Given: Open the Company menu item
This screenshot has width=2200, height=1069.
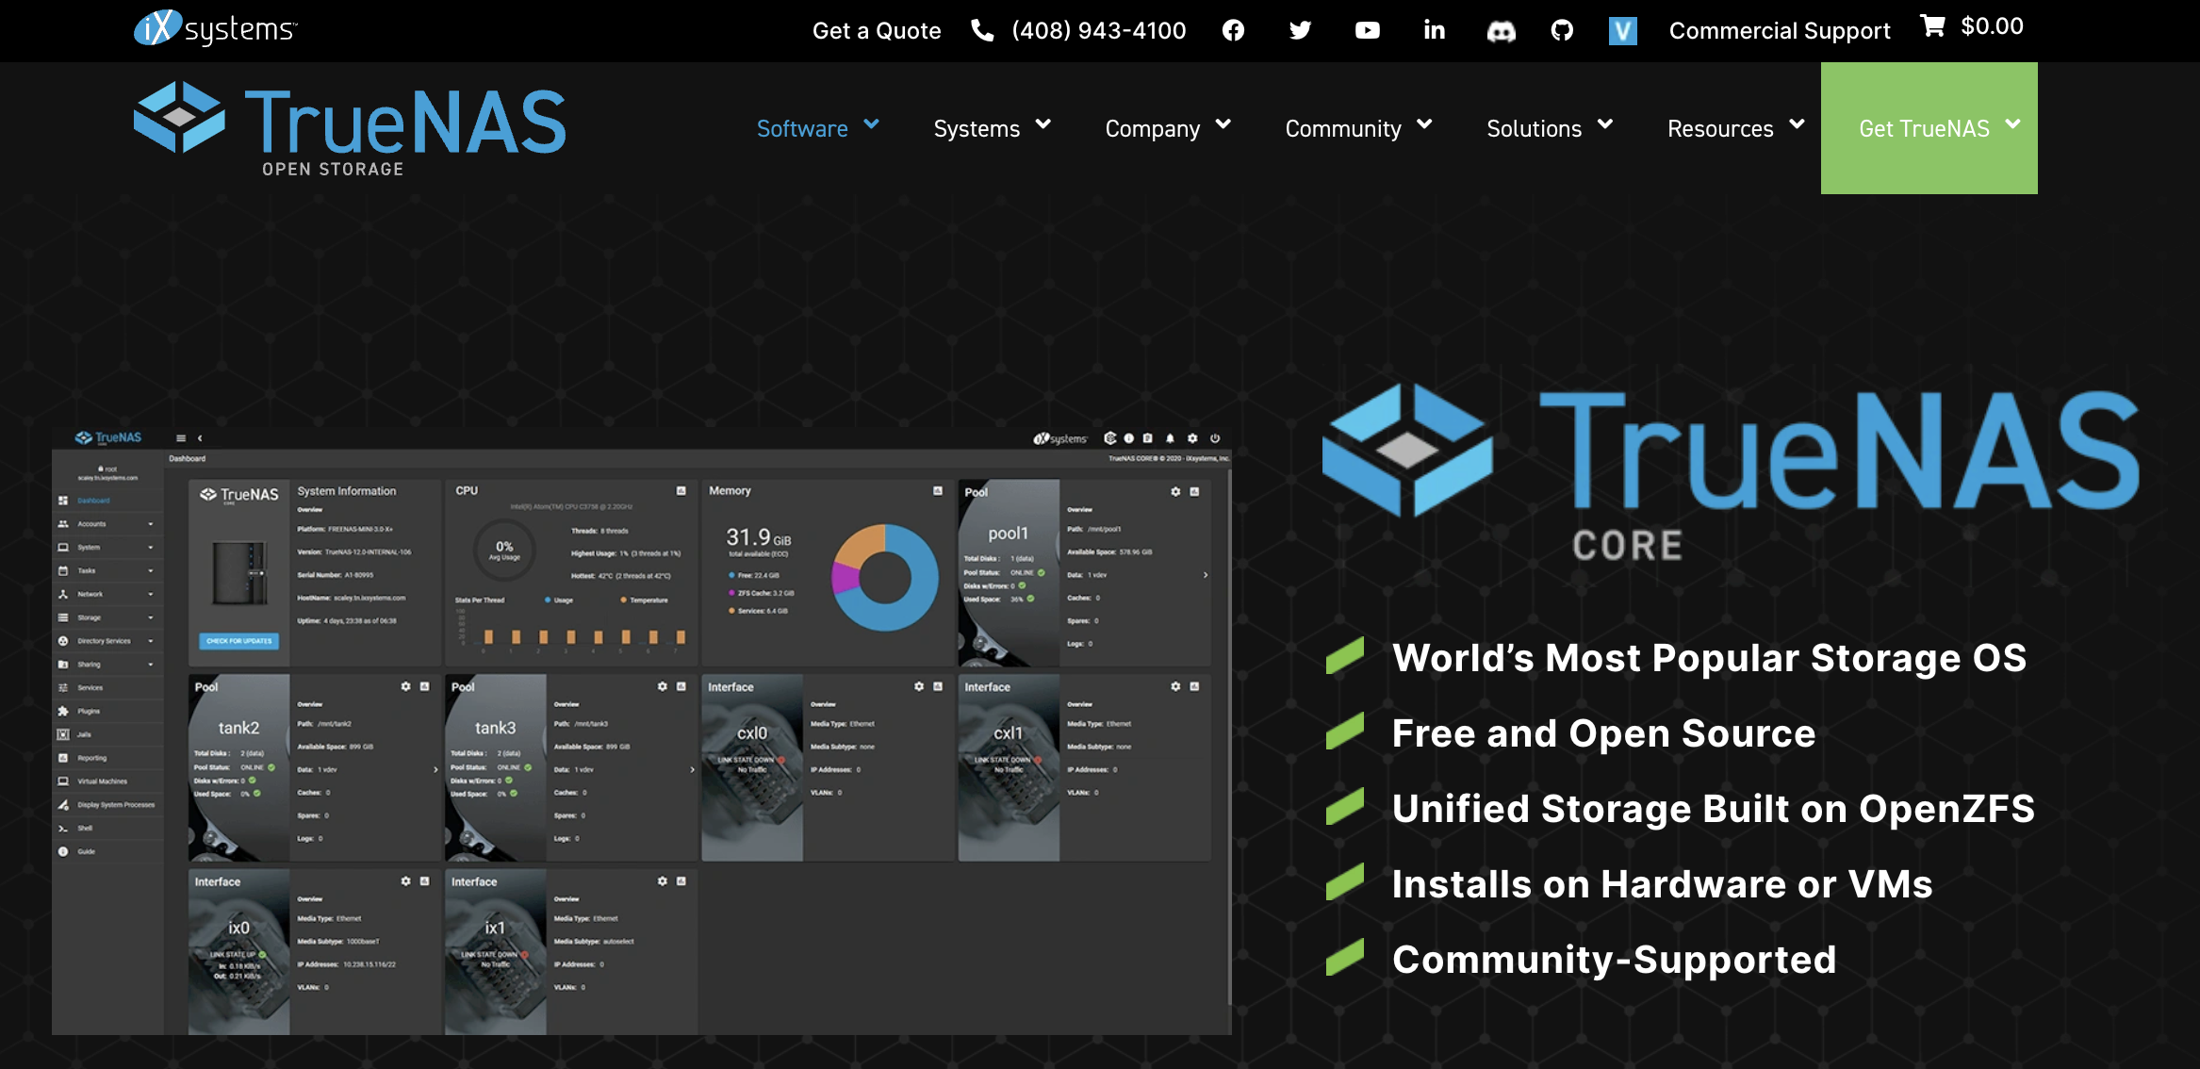Looking at the screenshot, I should 1152,128.
